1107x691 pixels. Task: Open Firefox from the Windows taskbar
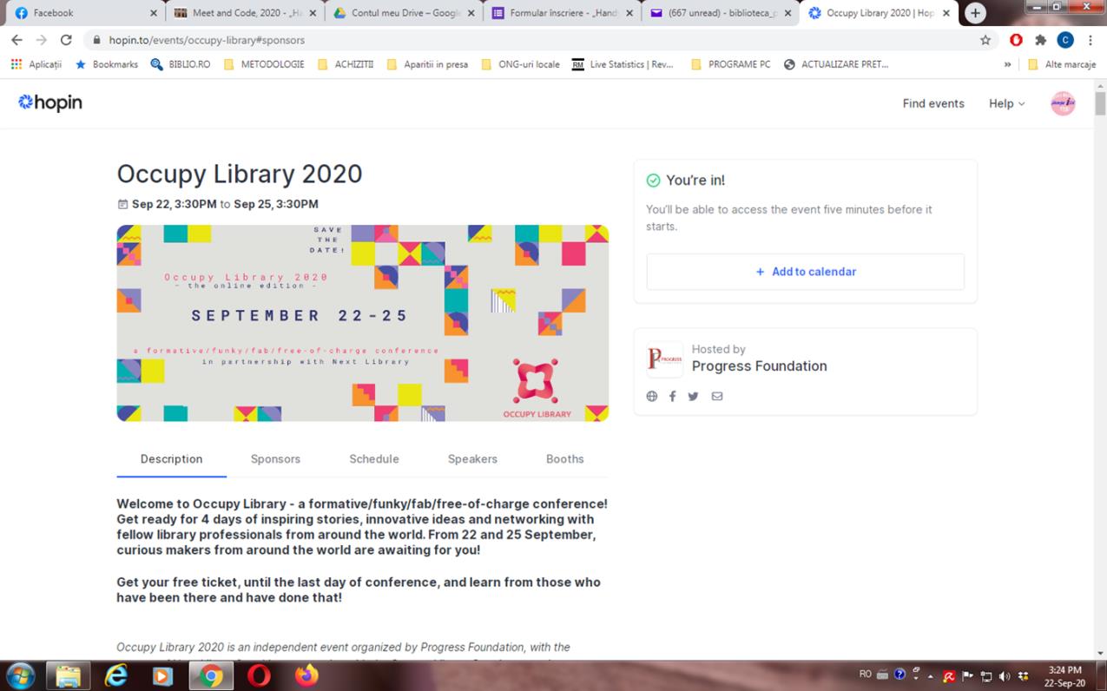point(306,675)
